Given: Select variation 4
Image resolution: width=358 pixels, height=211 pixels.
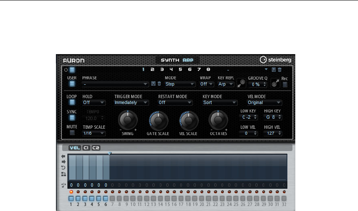Looking at the screenshot, I should pos(171,70).
